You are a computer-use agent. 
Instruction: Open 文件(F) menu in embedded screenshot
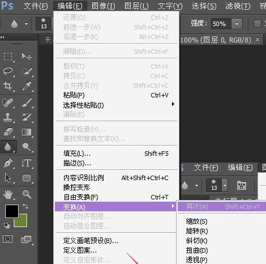(x=206, y=168)
